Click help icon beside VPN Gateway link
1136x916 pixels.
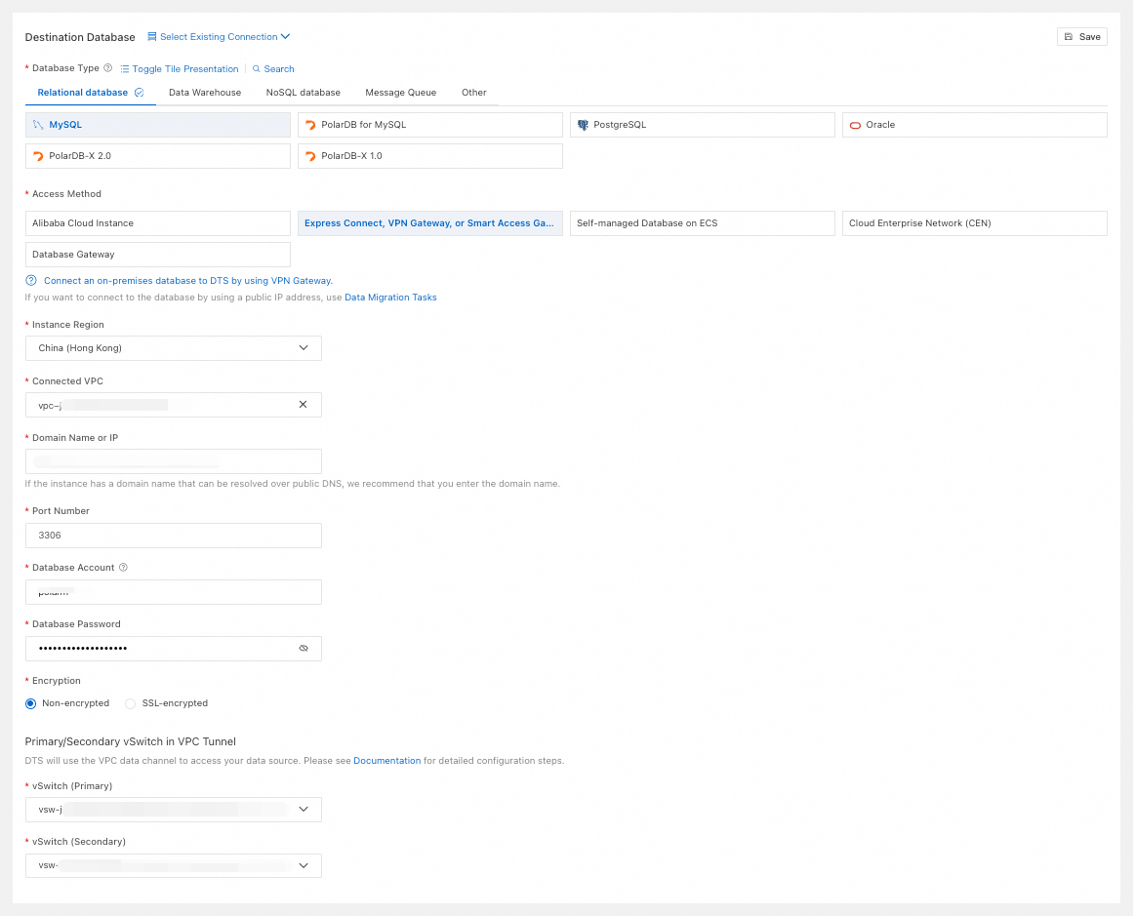[31, 280]
